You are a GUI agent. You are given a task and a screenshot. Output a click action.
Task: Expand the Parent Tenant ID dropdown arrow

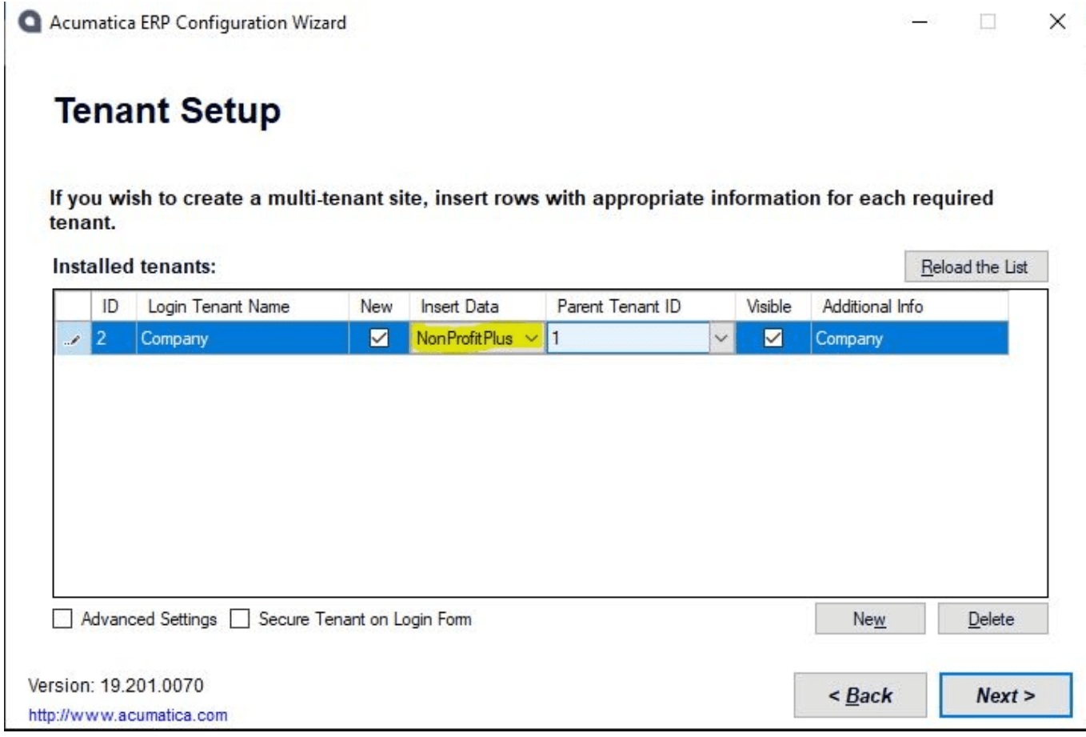[721, 338]
